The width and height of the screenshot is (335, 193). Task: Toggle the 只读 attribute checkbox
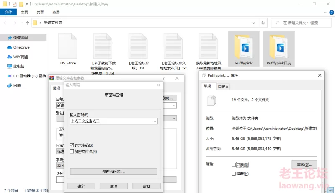click(234, 165)
